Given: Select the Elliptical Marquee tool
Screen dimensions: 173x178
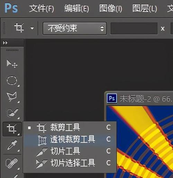Looking at the screenshot, I should pyautogui.click(x=12, y=80).
